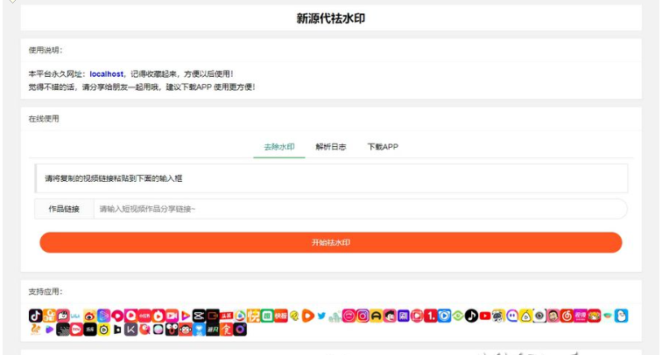
Task: Click the Weibo eye logo icon
Action: (x=89, y=316)
